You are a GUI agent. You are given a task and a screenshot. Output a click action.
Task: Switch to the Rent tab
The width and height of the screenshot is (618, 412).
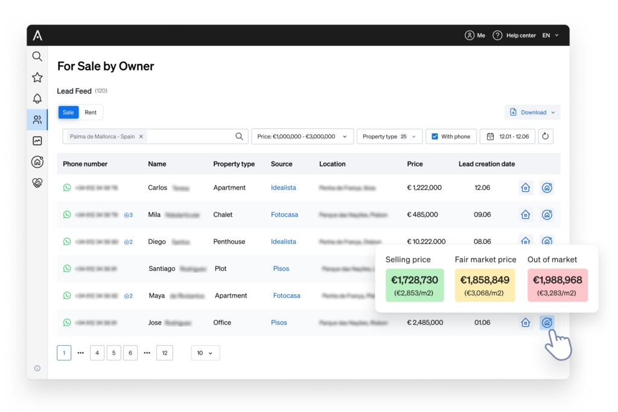tap(91, 112)
